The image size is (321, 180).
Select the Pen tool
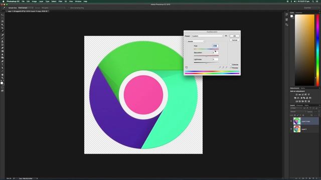point(2,61)
